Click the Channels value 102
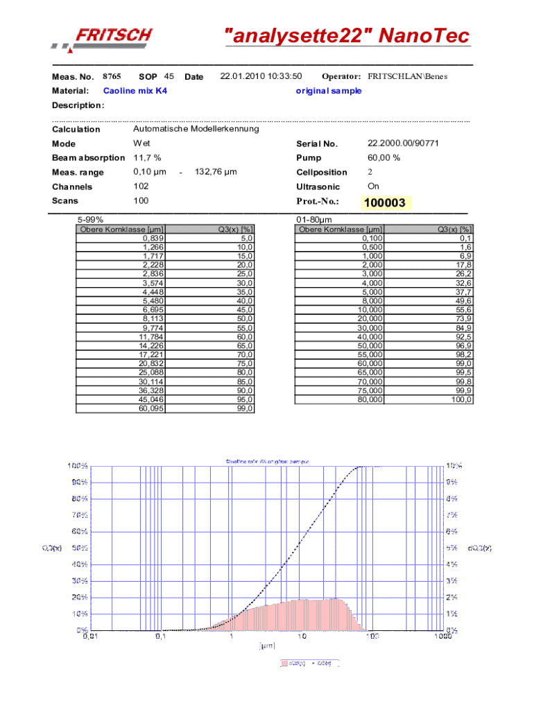 [x=141, y=186]
